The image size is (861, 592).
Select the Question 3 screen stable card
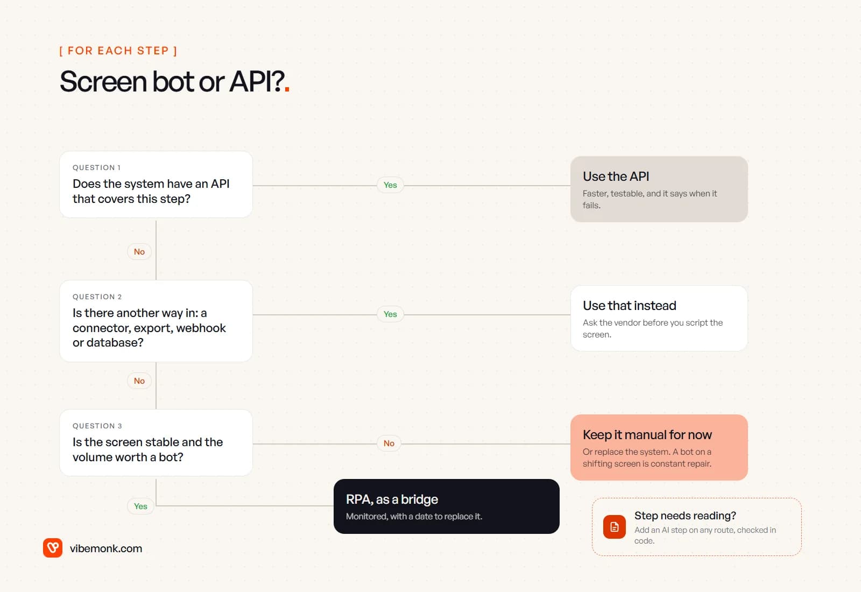[x=156, y=443]
